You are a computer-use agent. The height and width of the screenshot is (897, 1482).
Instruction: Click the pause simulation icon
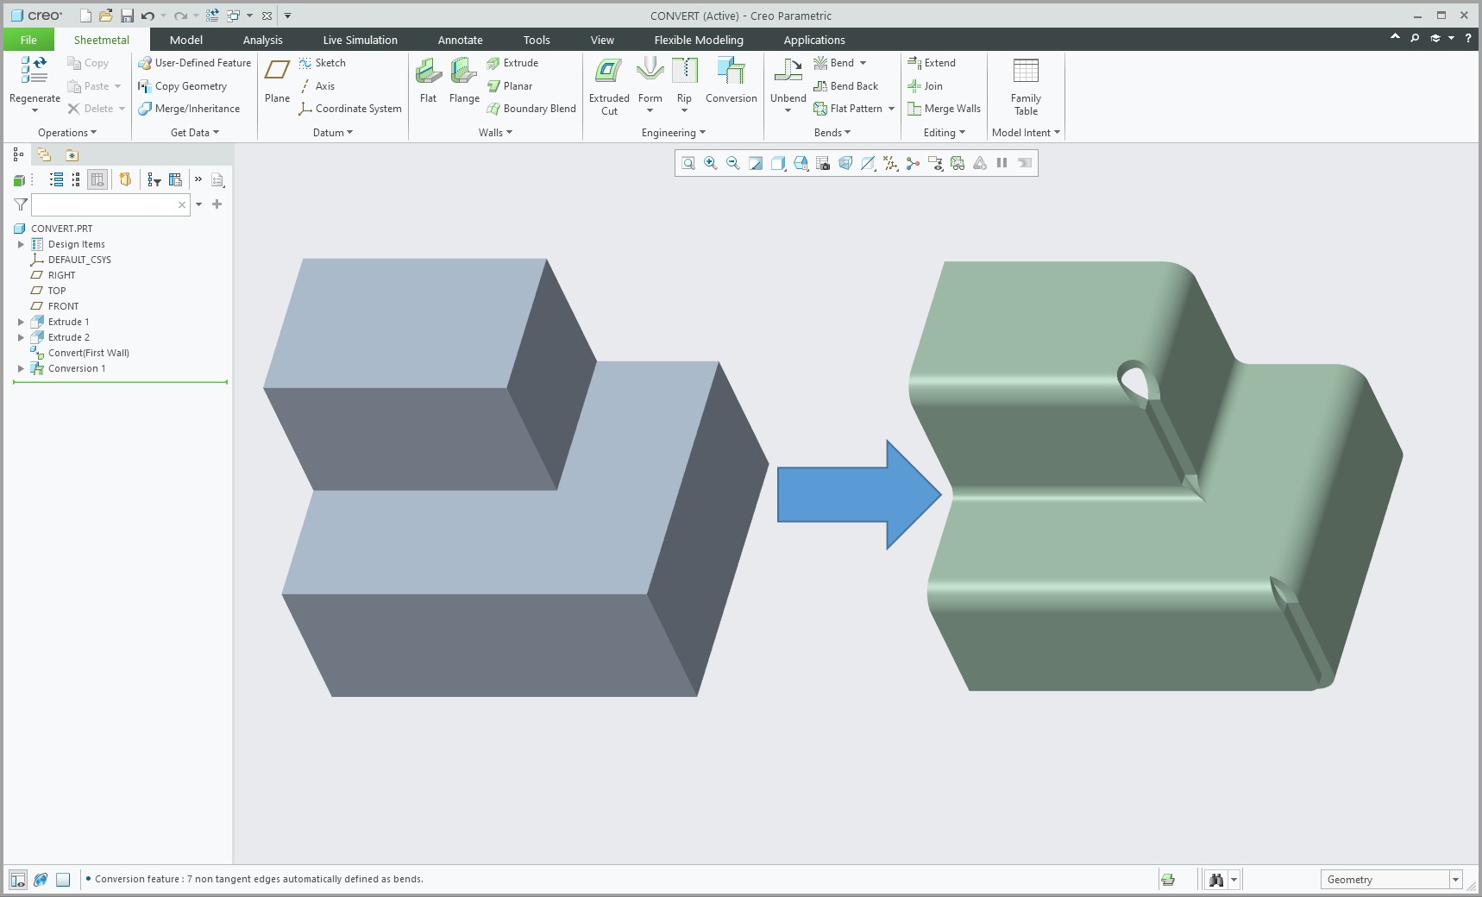click(x=1002, y=163)
